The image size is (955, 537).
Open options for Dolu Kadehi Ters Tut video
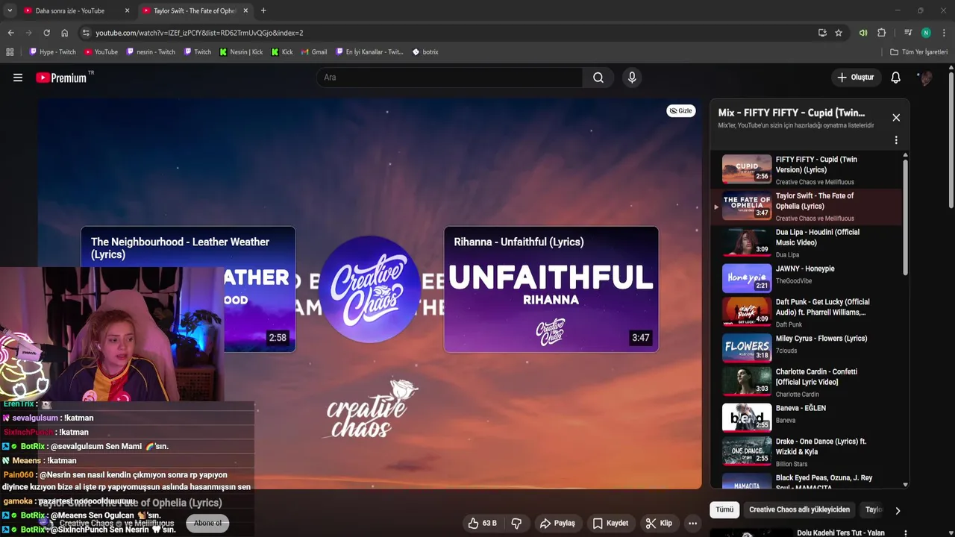(x=906, y=533)
